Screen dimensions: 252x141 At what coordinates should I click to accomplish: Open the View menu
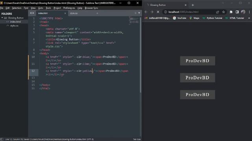point(33,8)
